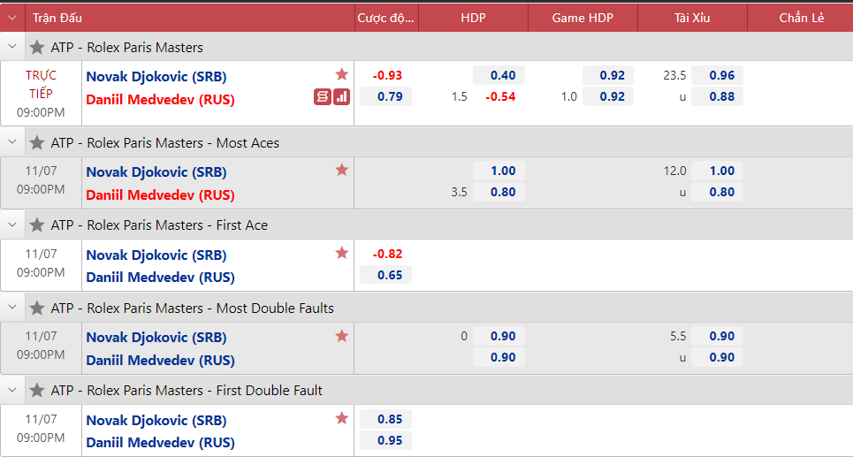Screen dimensions: 853x457
Task: Collapse all matches via header chevron
Action: tap(12, 18)
